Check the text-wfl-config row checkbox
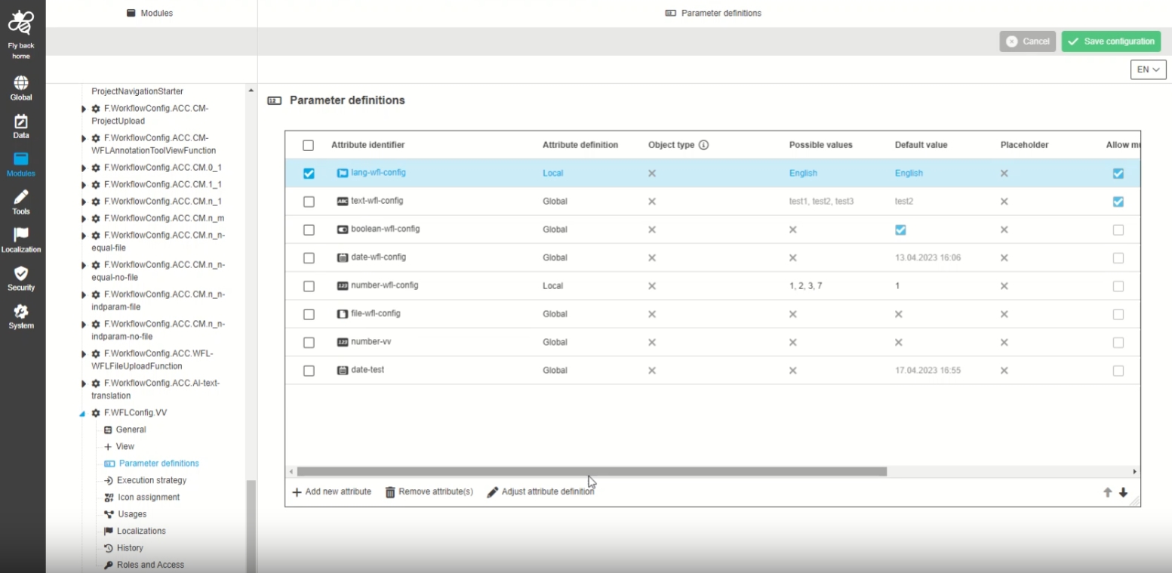Viewport: 1172px width, 573px height. point(309,202)
